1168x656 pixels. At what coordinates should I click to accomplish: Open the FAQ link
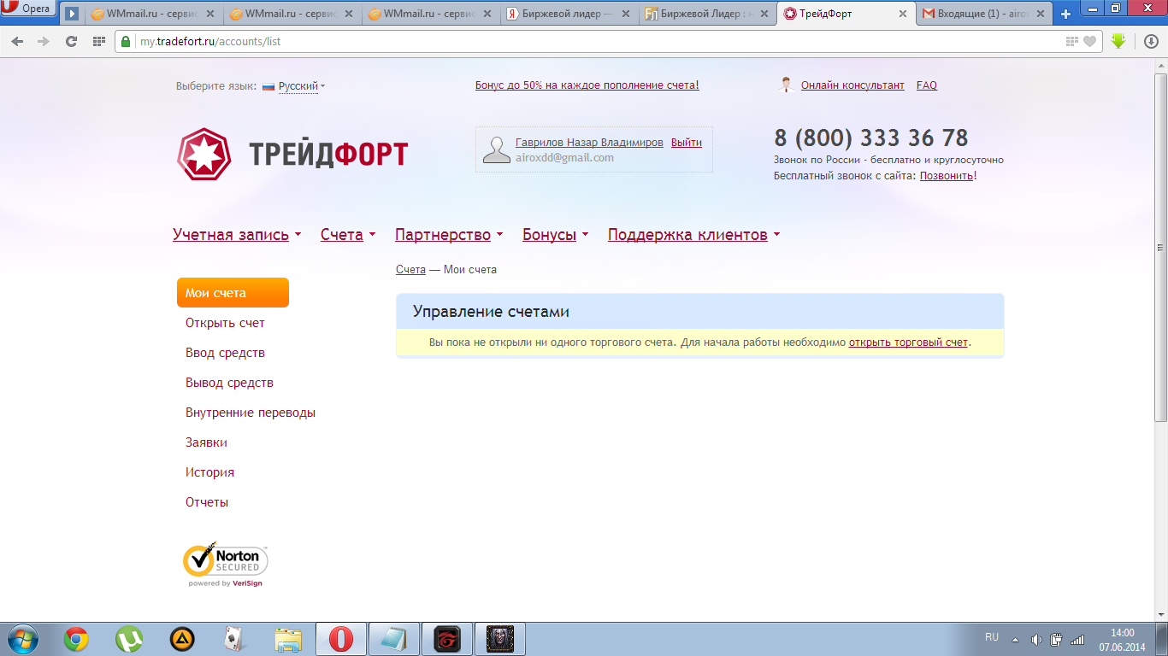[927, 85]
